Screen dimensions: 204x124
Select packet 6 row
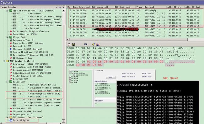pos(135,23)
